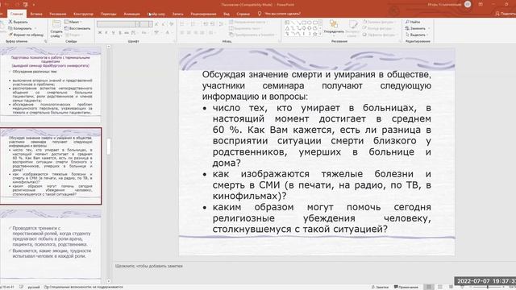Viewport: 516px width, 290px height.
Task: Open the Replace (Заменить) dropdown arrow
Action: click(429, 28)
